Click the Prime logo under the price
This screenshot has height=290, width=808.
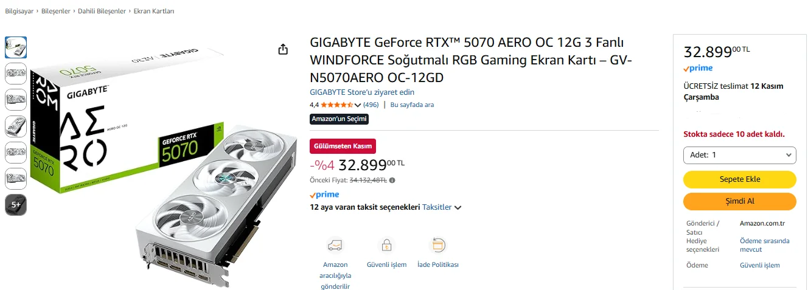(324, 195)
